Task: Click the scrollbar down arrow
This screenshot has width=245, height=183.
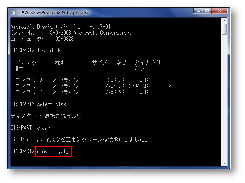Action: coord(224,164)
